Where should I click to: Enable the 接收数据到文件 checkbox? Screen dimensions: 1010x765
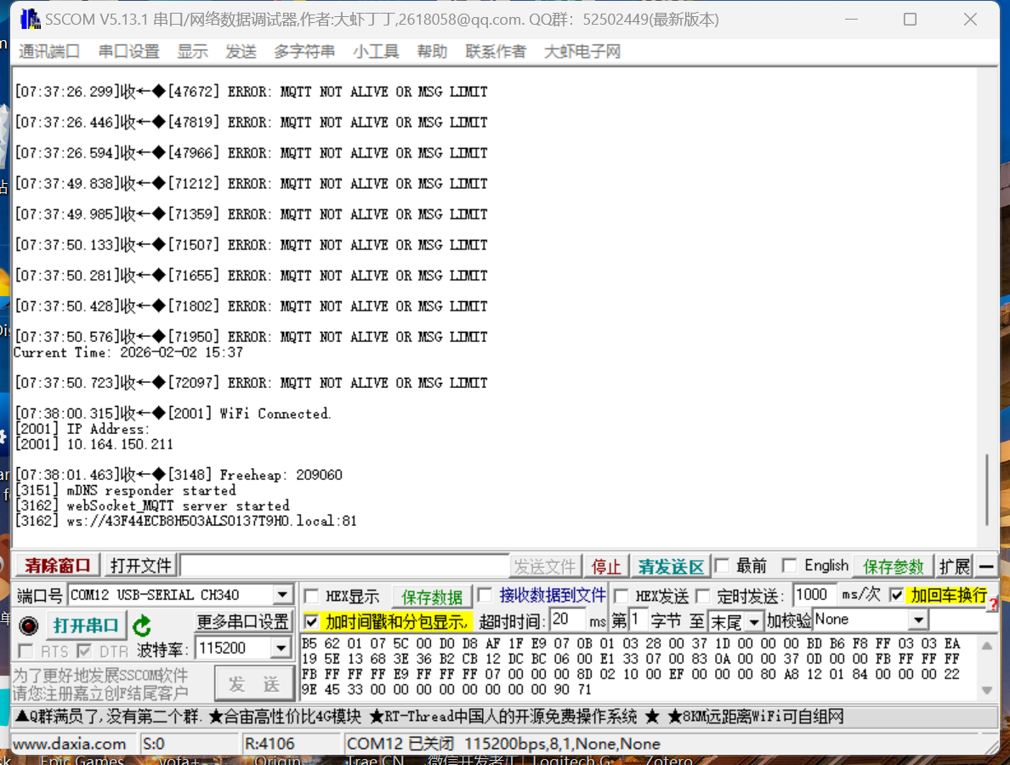click(485, 594)
